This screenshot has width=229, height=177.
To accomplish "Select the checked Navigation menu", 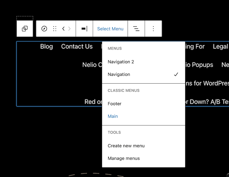I will (x=144, y=74).
